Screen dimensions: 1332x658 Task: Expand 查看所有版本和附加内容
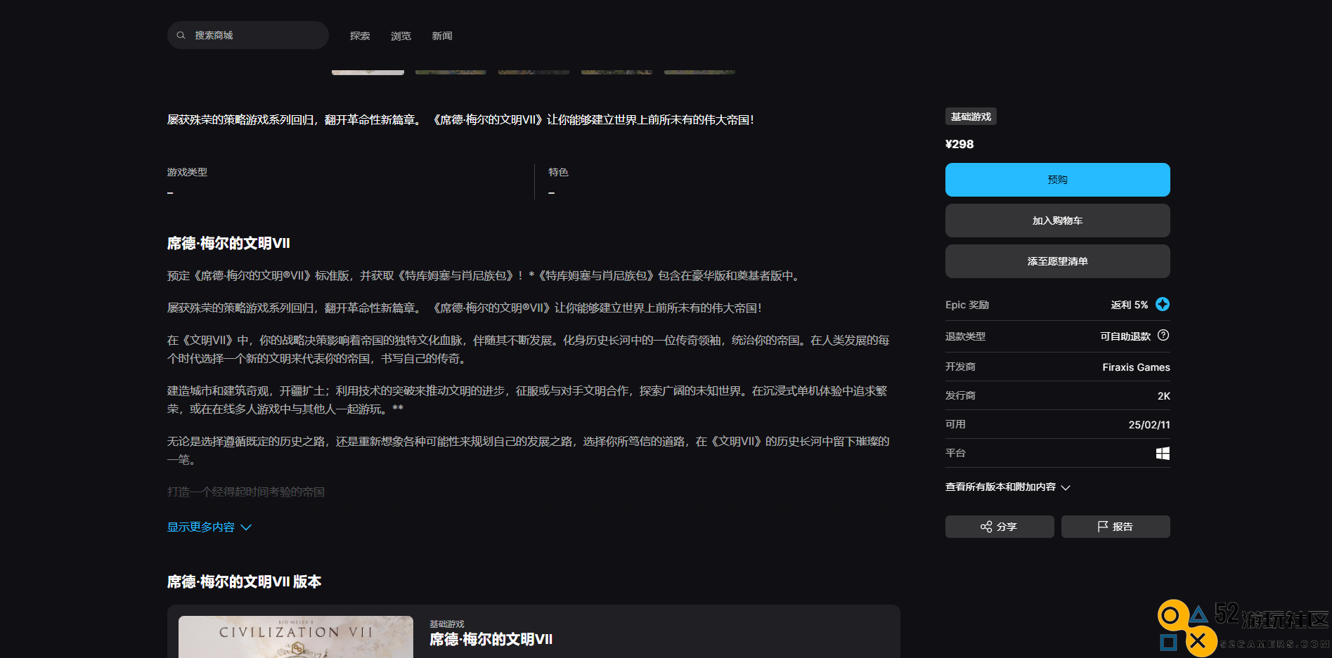coord(1007,487)
